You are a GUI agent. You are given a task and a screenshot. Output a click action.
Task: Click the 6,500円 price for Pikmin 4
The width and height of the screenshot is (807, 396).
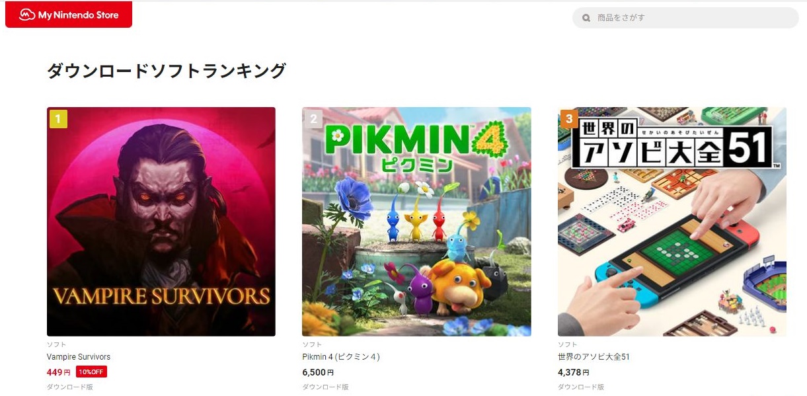[318, 372]
